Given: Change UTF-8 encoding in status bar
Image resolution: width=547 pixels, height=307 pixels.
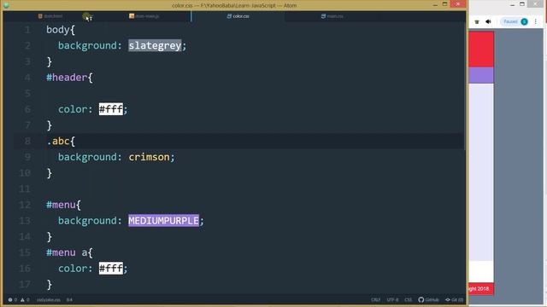Looking at the screenshot, I should (x=392, y=299).
